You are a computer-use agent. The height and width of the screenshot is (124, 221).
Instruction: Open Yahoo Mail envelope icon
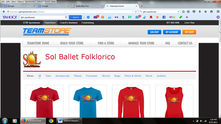pos(96,17)
